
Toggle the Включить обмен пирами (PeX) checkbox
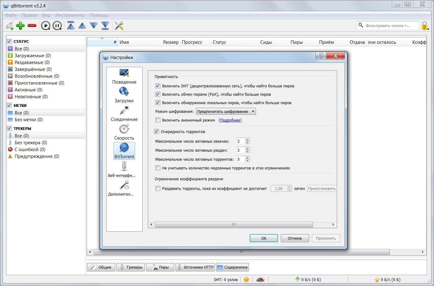(x=158, y=94)
